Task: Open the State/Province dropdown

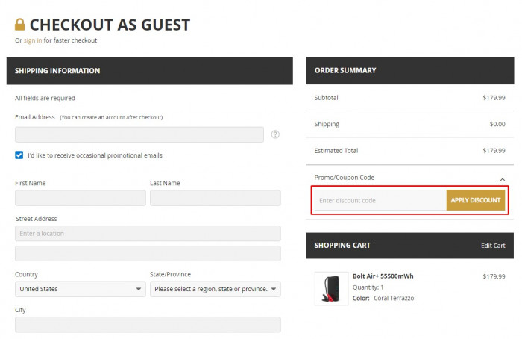Action: coord(215,289)
